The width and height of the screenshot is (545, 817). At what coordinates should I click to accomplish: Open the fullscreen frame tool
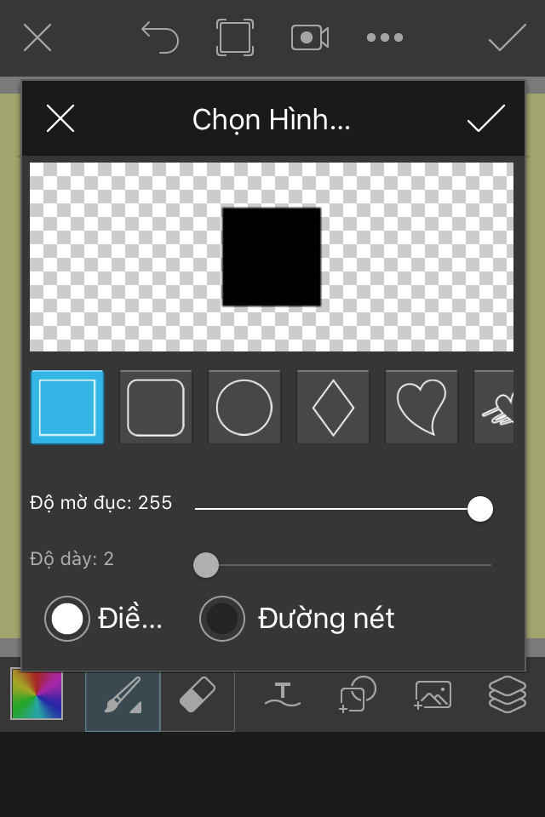235,37
